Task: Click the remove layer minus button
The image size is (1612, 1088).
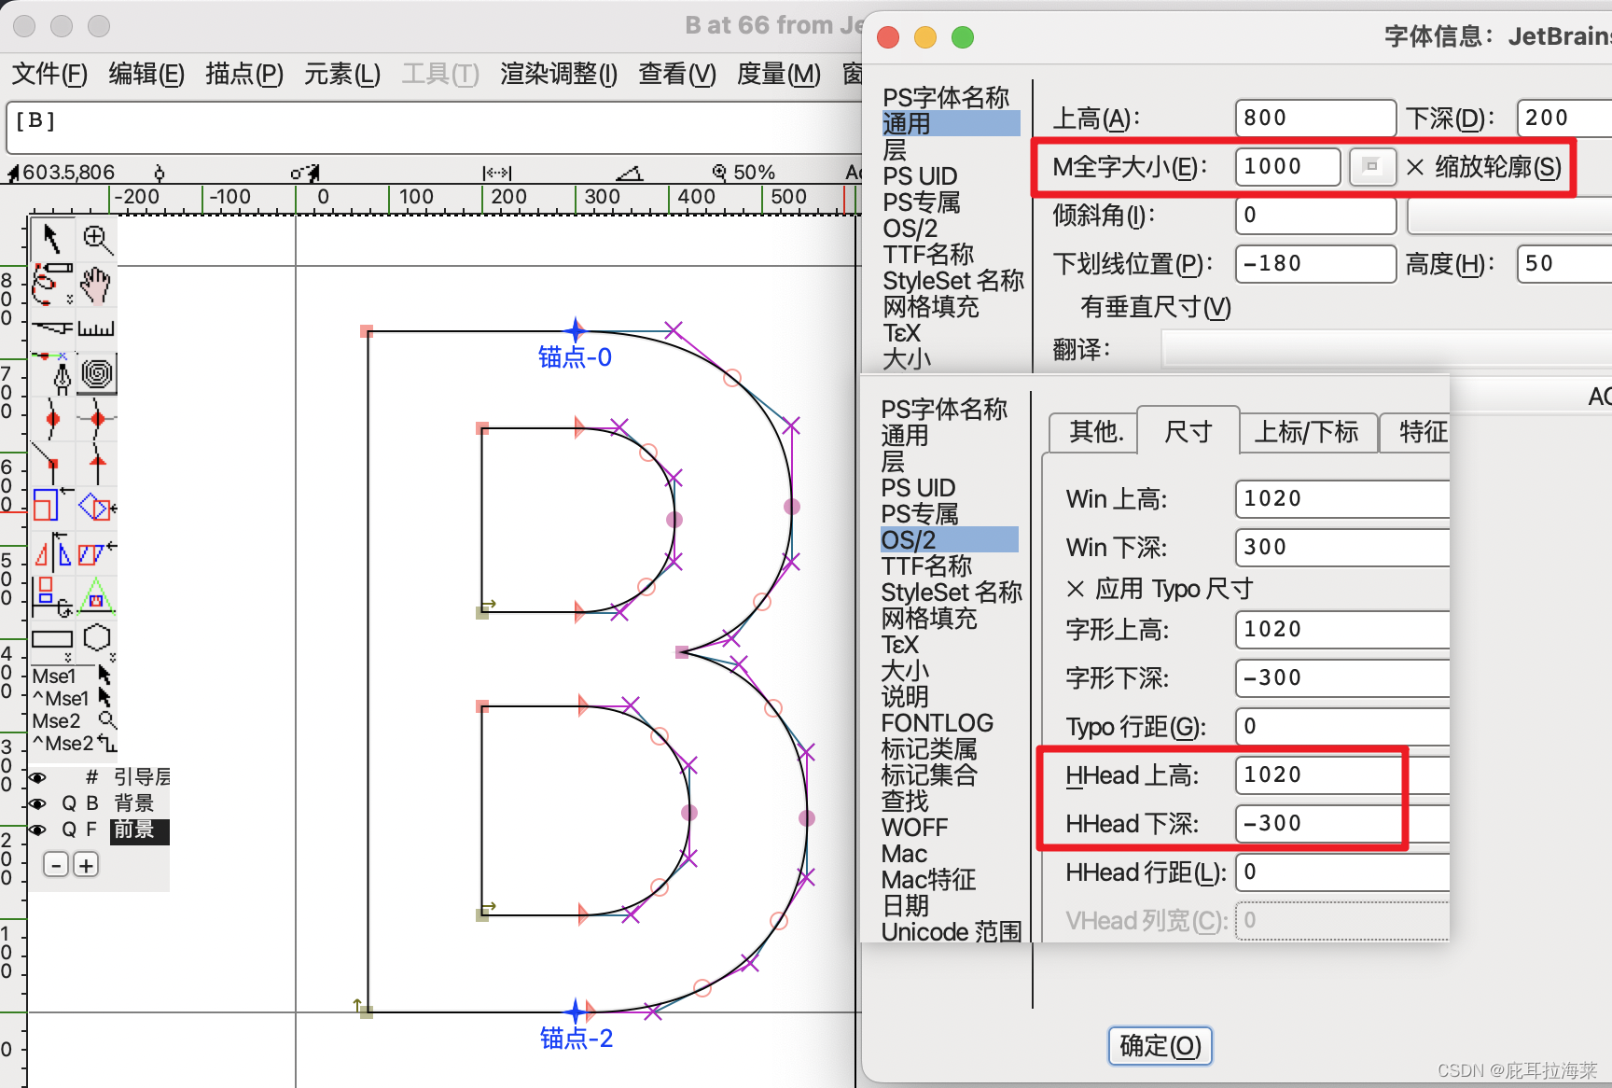Action: click(56, 865)
